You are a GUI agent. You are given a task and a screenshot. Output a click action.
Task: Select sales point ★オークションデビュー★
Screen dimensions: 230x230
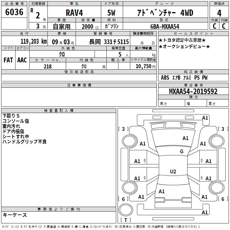tap(184, 47)
